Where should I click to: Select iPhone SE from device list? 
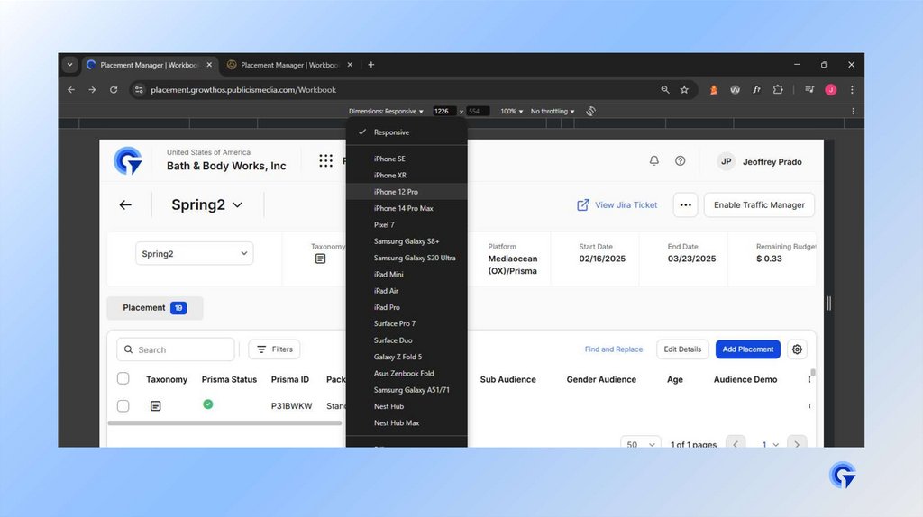407,159
